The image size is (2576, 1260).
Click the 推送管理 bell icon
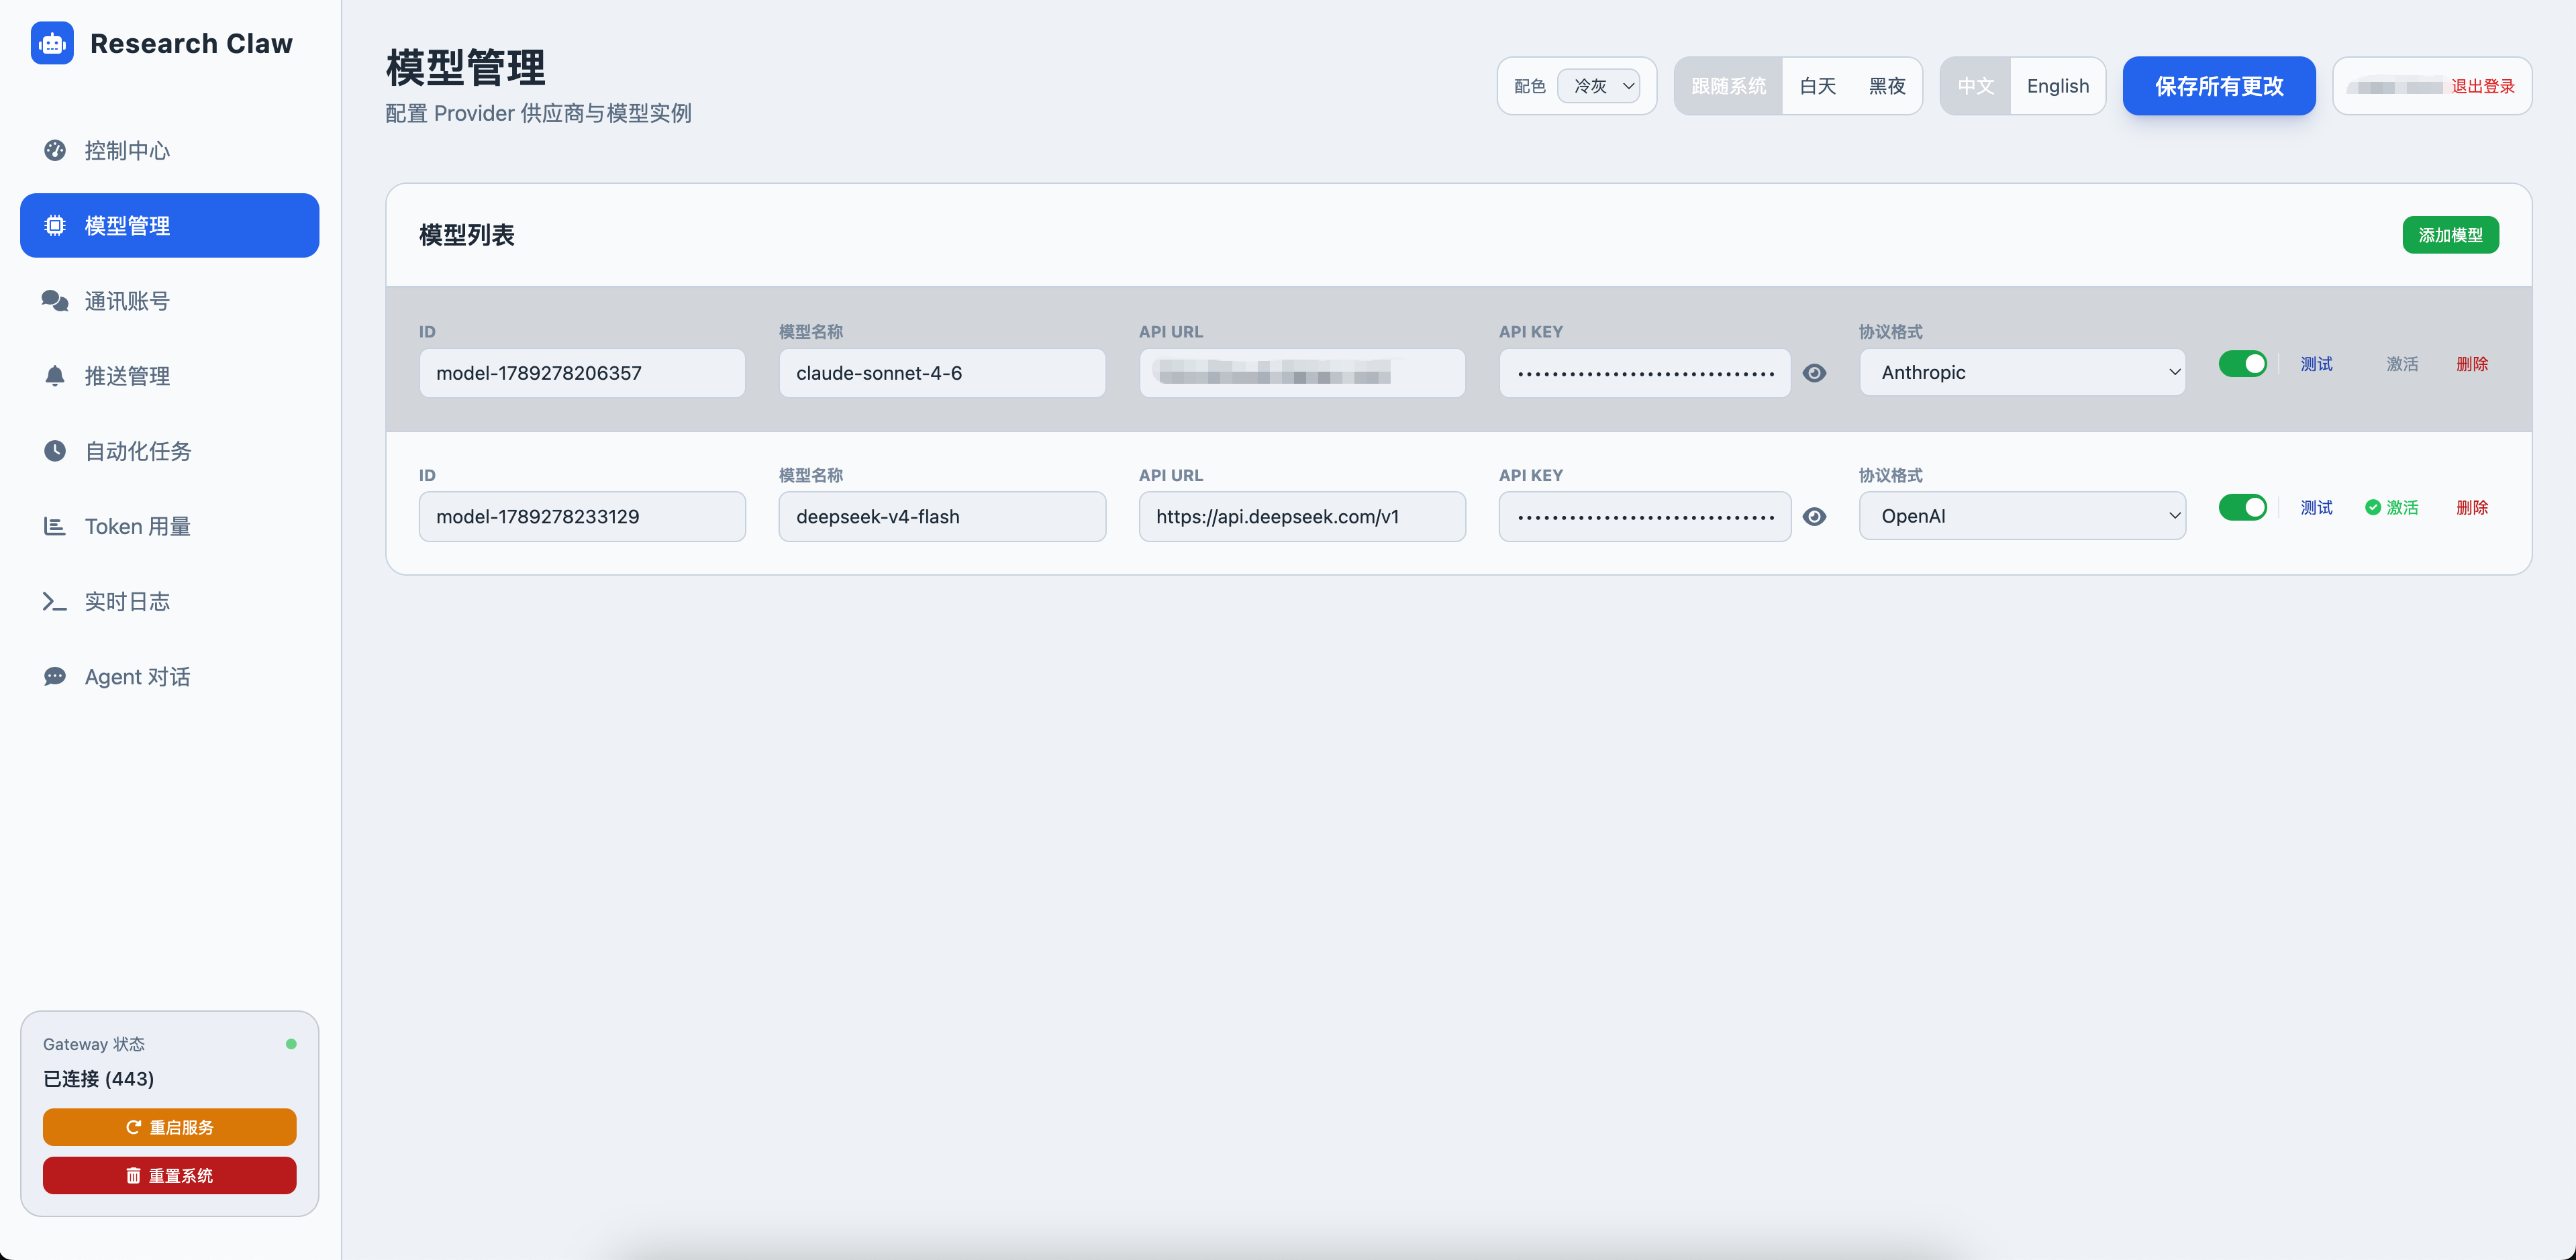tap(55, 376)
